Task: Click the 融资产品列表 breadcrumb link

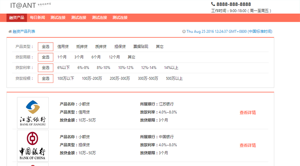Action: pyautogui.click(x=24, y=31)
